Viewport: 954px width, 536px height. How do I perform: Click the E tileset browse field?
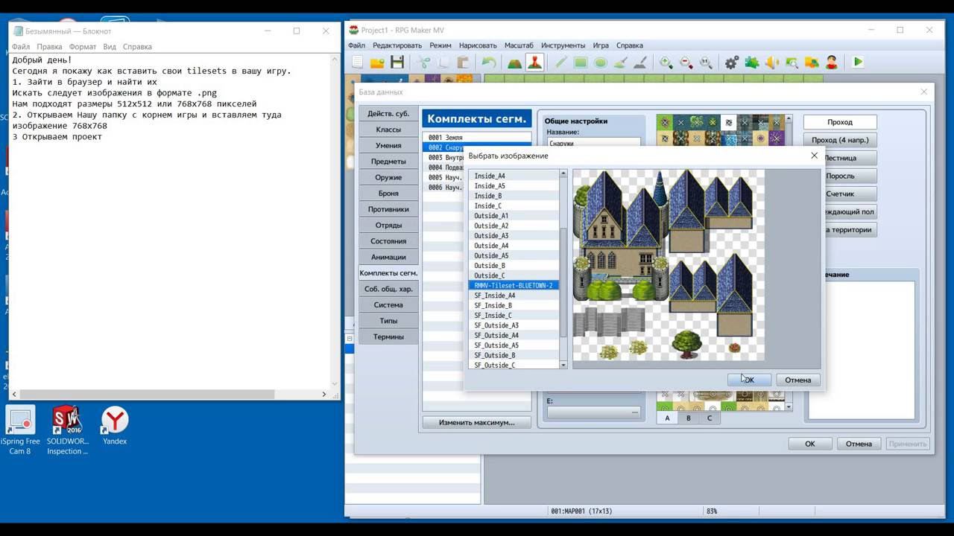click(594, 412)
